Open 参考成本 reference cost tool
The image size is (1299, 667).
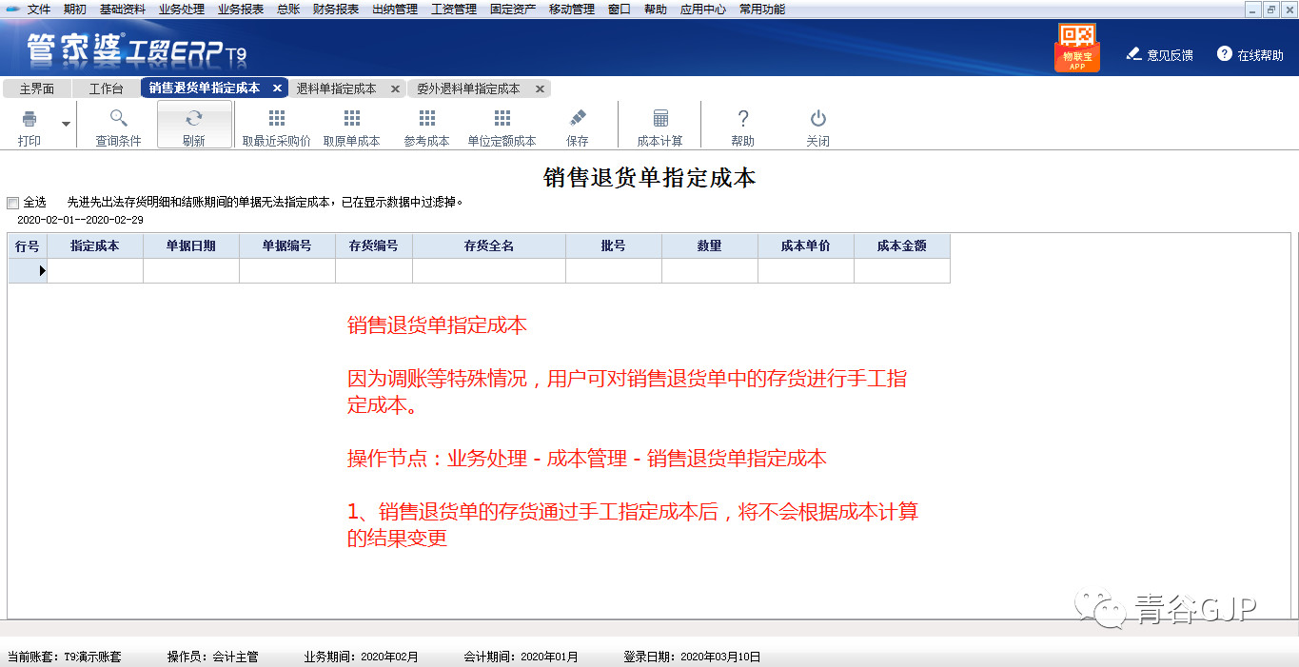coord(425,124)
